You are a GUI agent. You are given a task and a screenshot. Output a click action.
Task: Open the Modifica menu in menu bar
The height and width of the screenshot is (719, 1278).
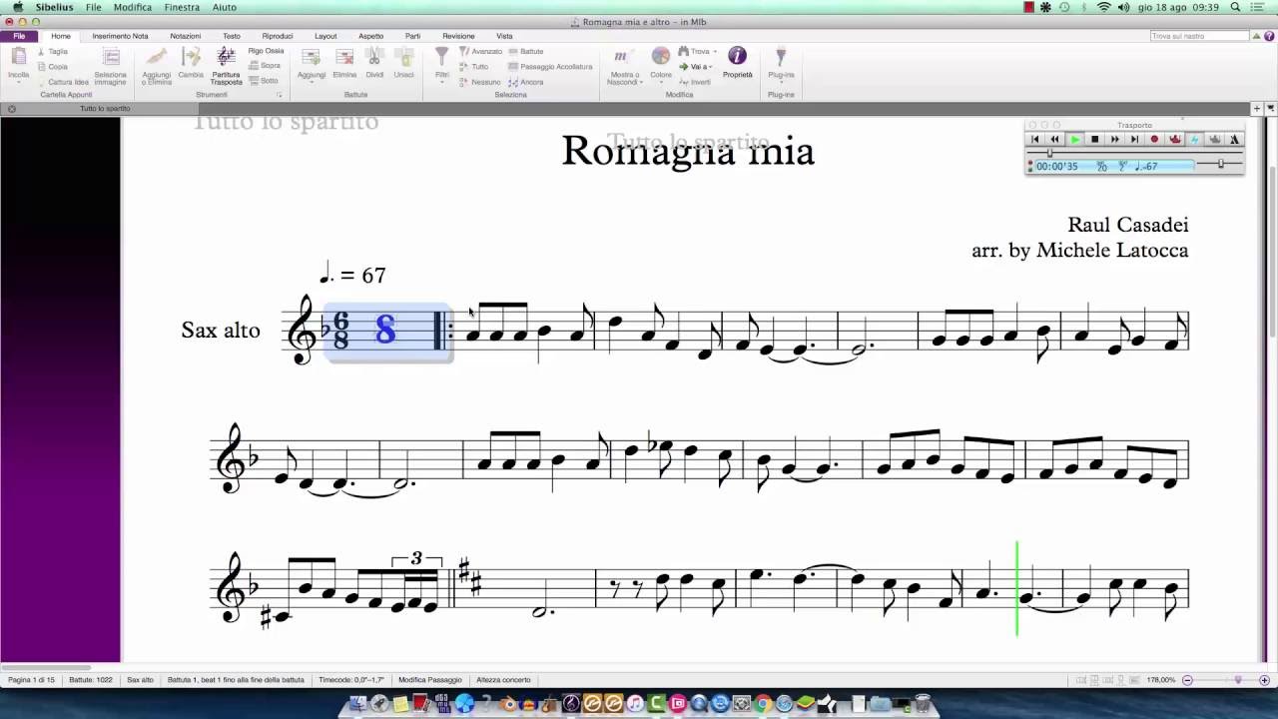point(133,7)
